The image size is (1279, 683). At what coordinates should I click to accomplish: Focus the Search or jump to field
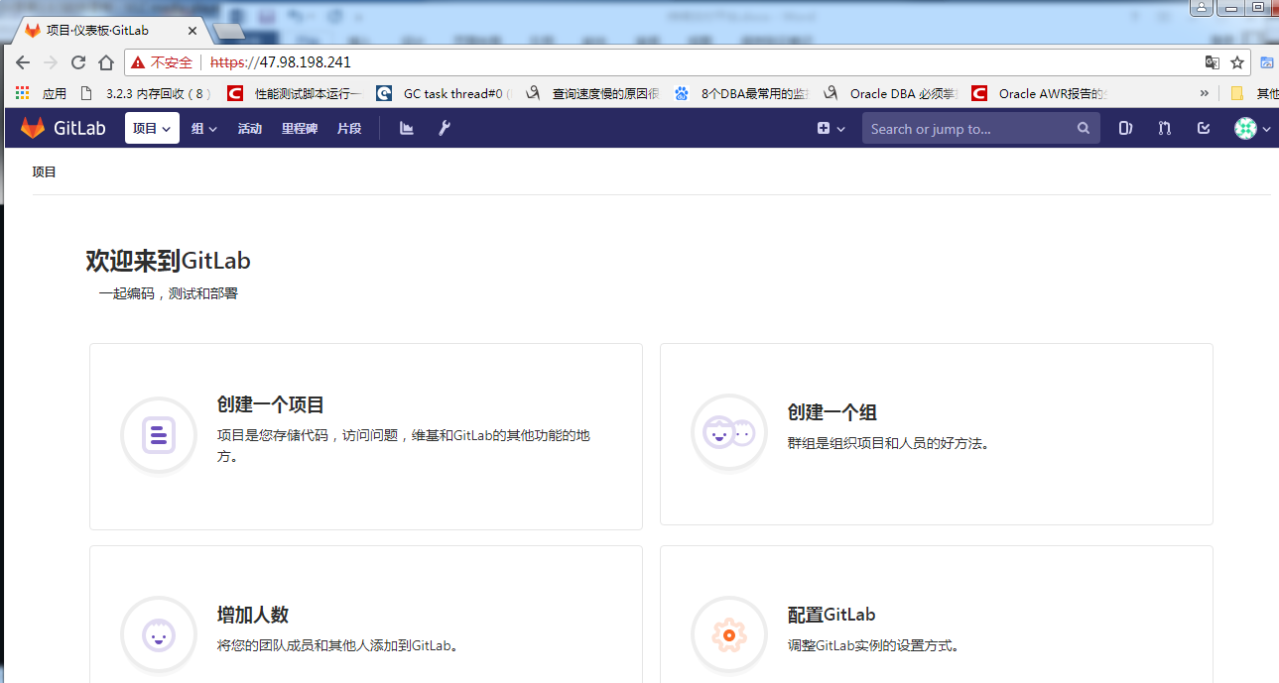pos(980,129)
